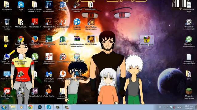Select liberar.vbe - Acceso directo

click(189, 42)
